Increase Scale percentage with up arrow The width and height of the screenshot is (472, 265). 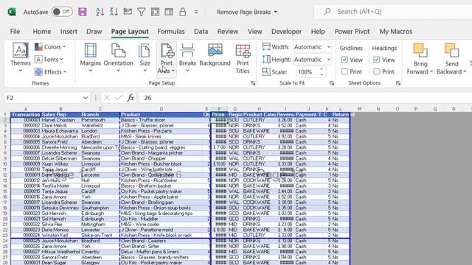pyautogui.click(x=322, y=70)
